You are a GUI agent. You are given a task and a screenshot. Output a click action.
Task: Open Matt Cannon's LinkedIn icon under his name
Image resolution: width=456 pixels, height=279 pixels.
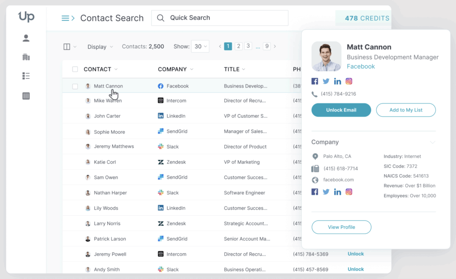(338, 81)
